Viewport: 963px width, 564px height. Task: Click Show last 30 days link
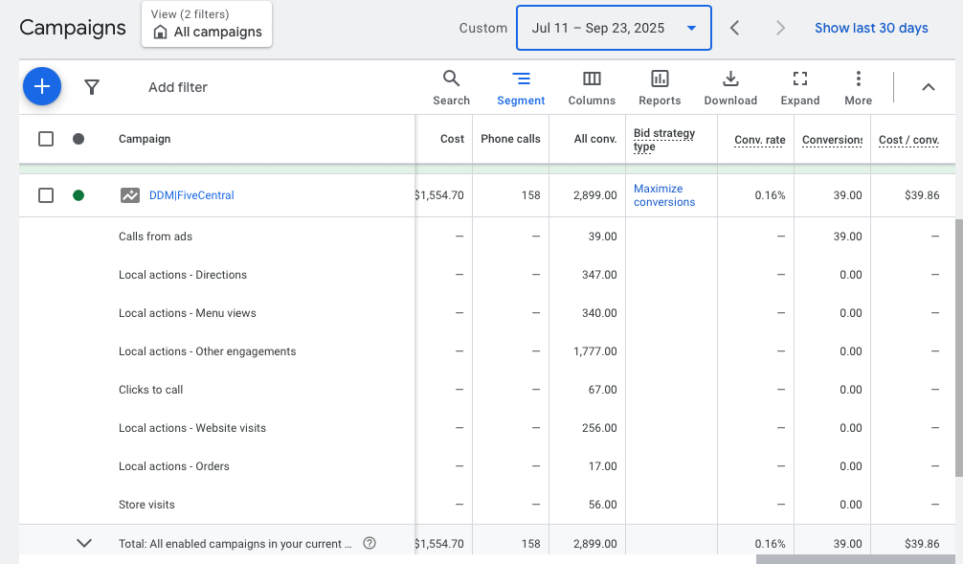pyautogui.click(x=871, y=28)
